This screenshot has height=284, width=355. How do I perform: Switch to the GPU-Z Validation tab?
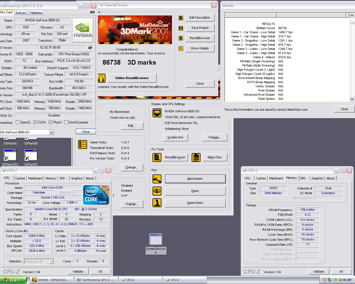36,13
